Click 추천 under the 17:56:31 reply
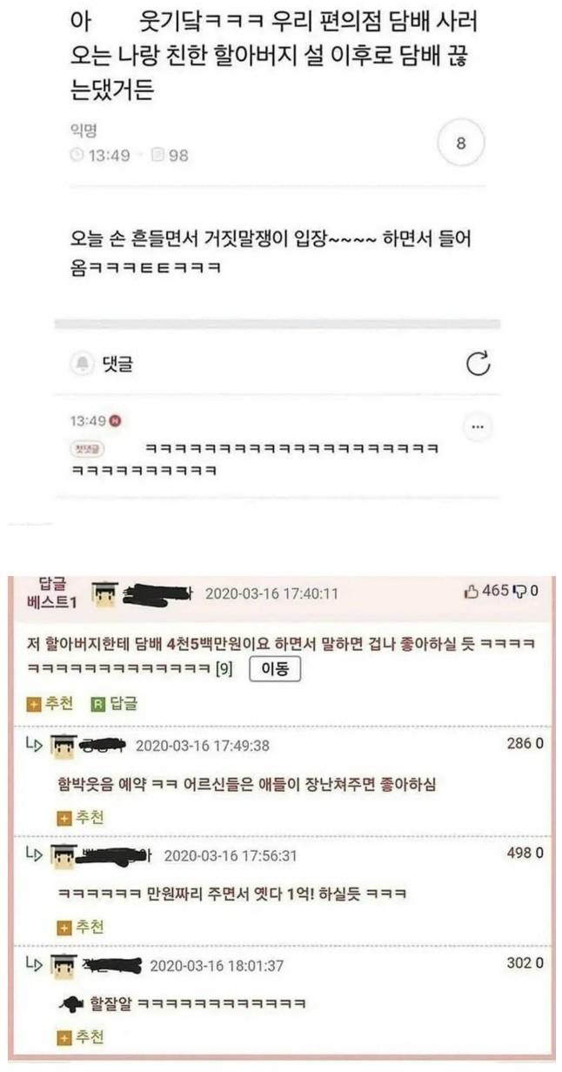Viewport: 562px width, 1072px height. click(80, 927)
